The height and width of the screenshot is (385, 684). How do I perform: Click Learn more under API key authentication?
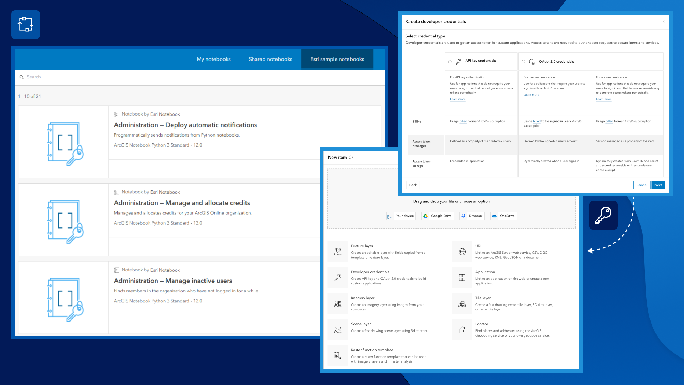pyautogui.click(x=457, y=99)
